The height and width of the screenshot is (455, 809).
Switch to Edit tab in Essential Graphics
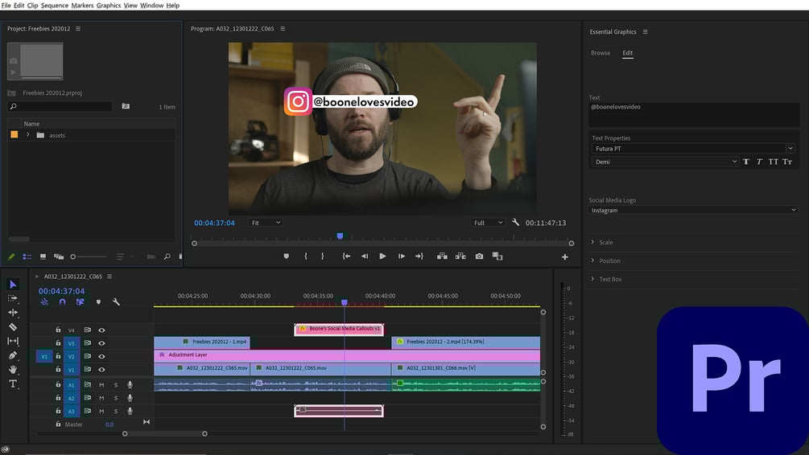(627, 53)
